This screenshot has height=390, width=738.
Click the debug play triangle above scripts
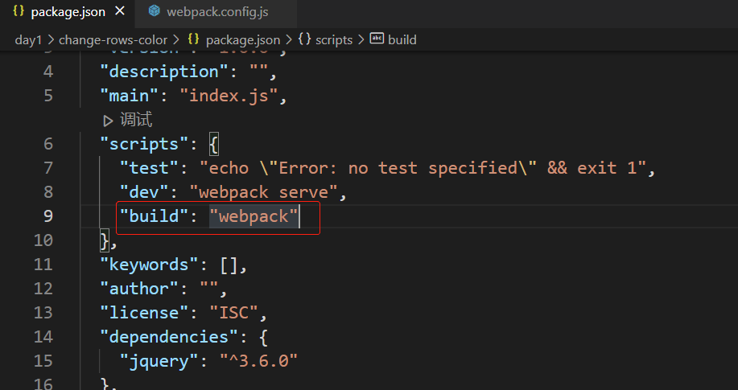tap(109, 121)
